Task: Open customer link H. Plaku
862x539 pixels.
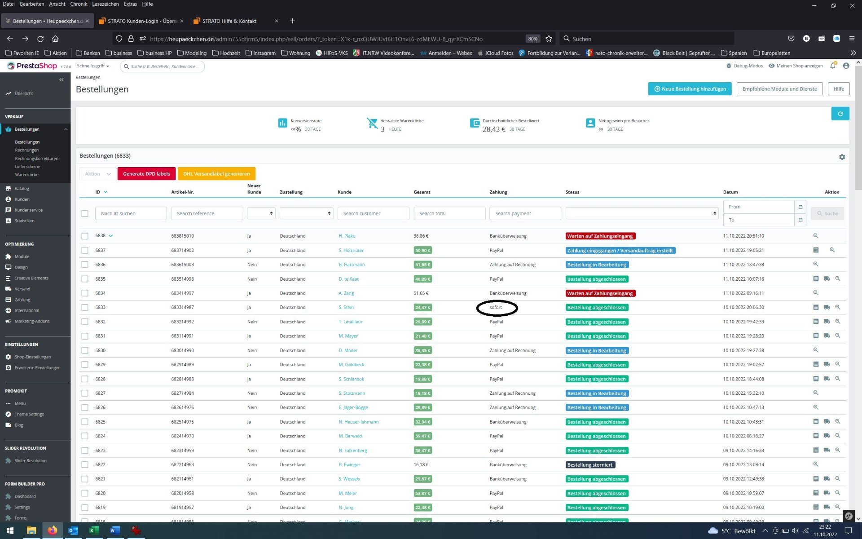Action: click(347, 236)
